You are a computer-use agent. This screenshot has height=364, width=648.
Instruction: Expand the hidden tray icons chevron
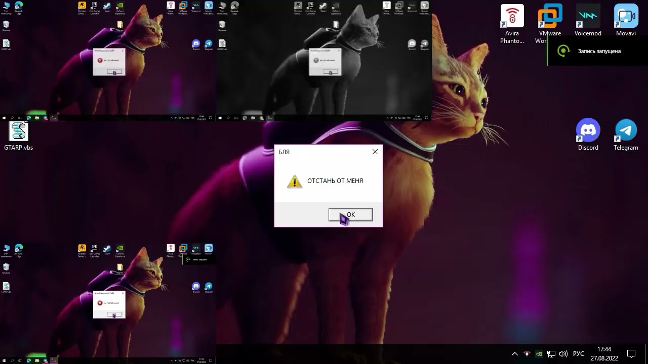click(514, 354)
